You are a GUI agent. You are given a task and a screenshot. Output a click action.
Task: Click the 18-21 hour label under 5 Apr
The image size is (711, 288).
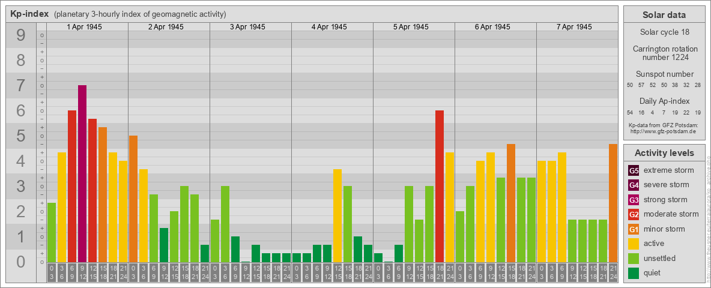pos(440,273)
